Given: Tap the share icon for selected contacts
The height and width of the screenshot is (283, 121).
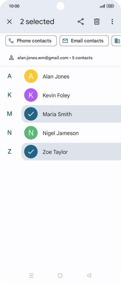Looking at the screenshot, I should click(x=80, y=22).
